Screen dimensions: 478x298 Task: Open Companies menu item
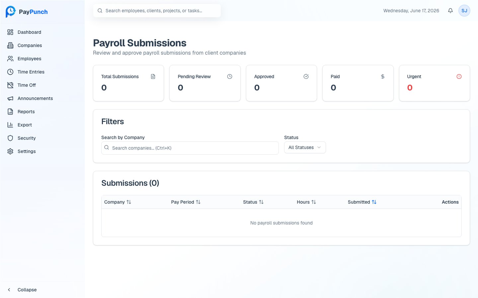[42, 45]
